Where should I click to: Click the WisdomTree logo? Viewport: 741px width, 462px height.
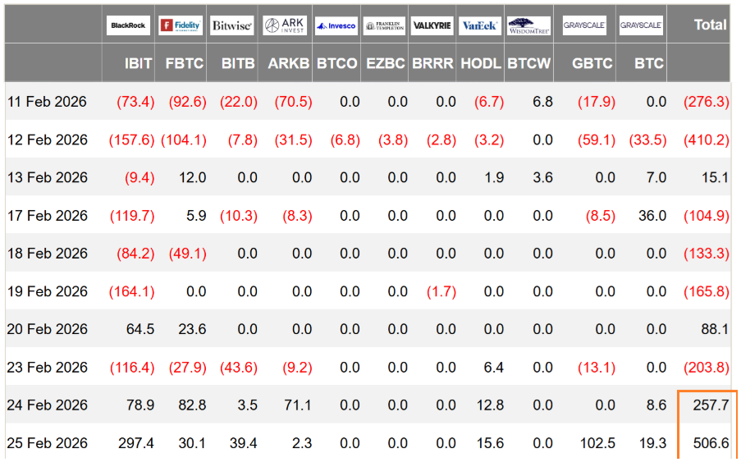[x=528, y=25]
